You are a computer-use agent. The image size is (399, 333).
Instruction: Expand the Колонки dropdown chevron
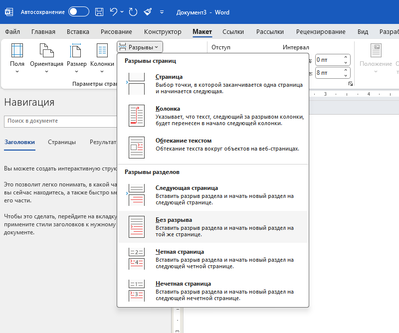click(x=102, y=72)
